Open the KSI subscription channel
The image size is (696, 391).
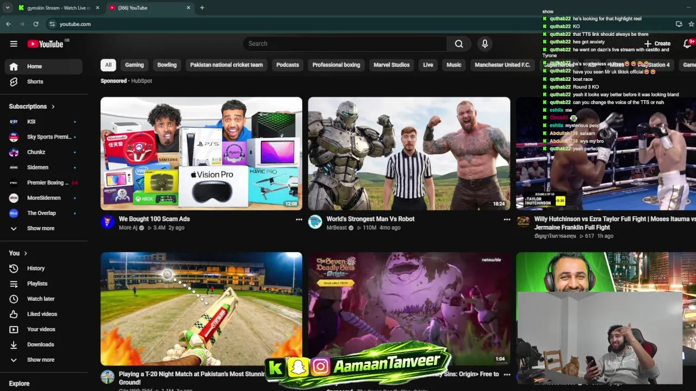43,122
